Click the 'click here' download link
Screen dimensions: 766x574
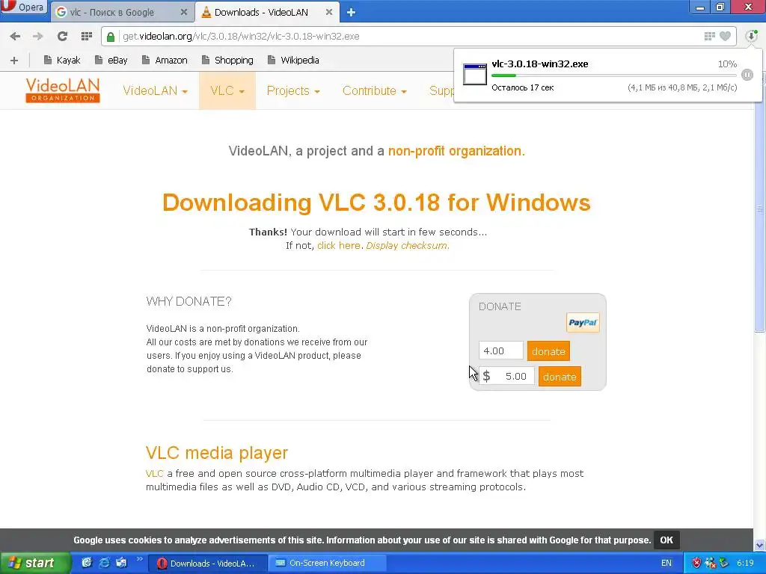(x=339, y=245)
